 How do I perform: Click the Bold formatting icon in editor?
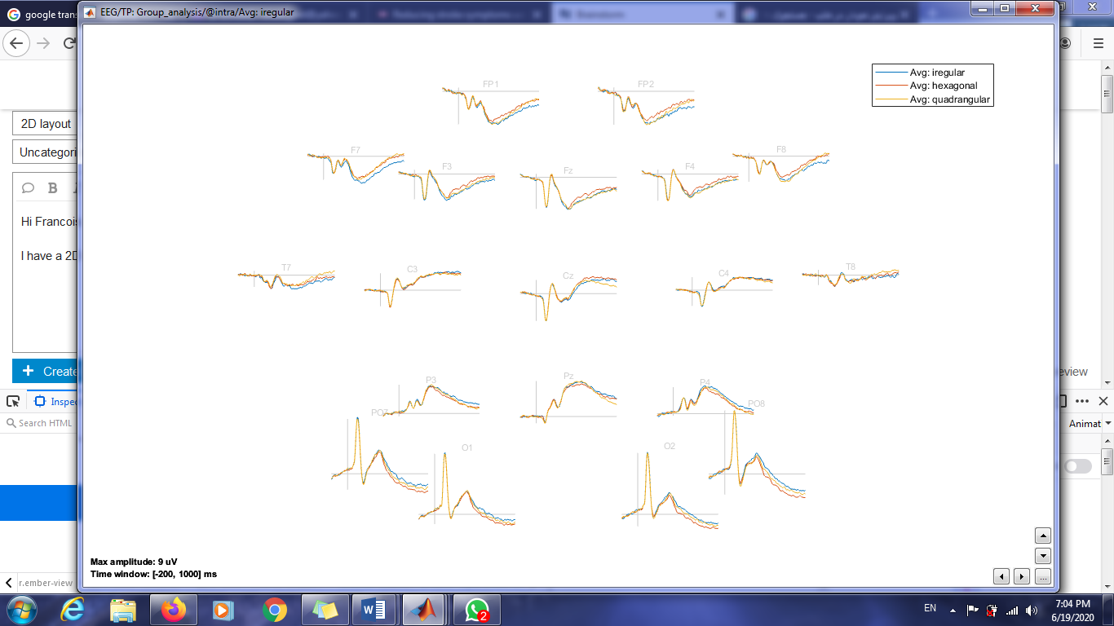click(53, 188)
